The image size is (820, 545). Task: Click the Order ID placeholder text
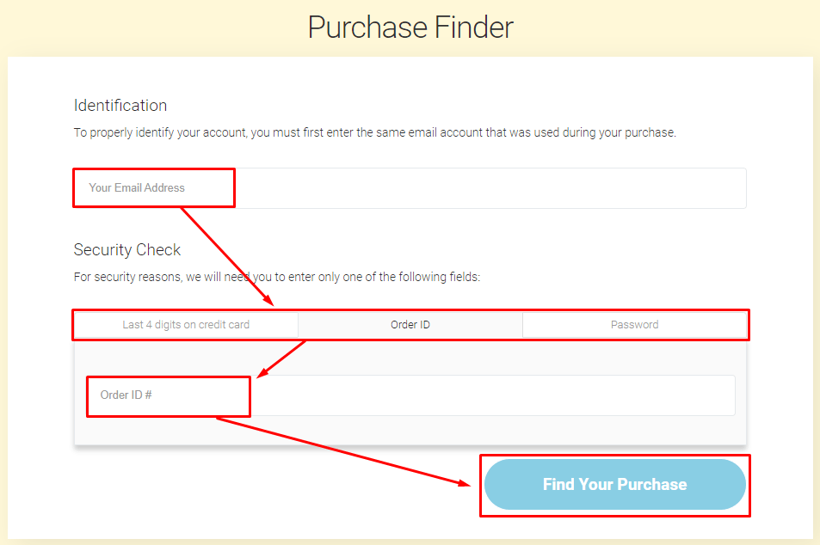[x=122, y=396]
